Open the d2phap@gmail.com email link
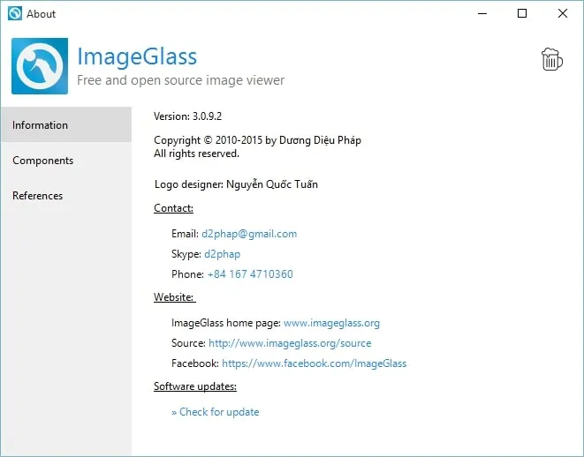This screenshot has height=457, width=584. click(249, 234)
